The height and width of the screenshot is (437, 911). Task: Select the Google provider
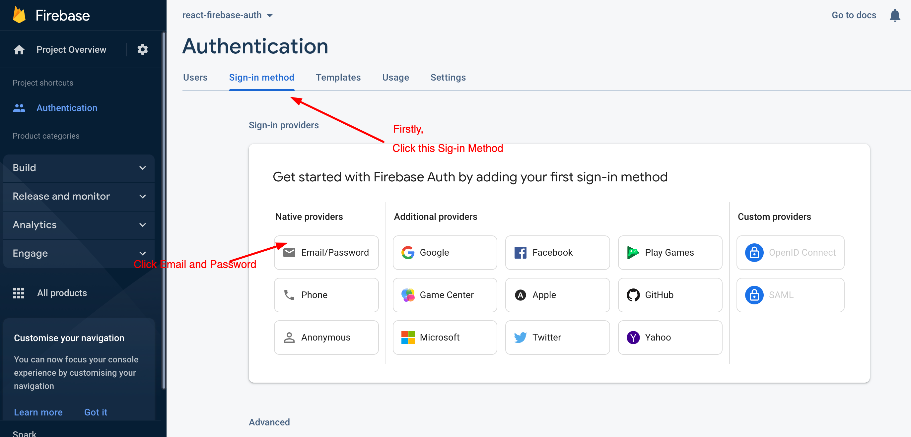pyautogui.click(x=445, y=252)
